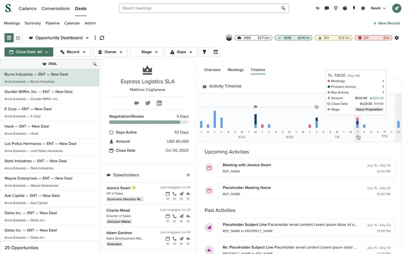408x254 pixels.
Task: Open the Pipeline sub-tab
Action: tap(52, 23)
